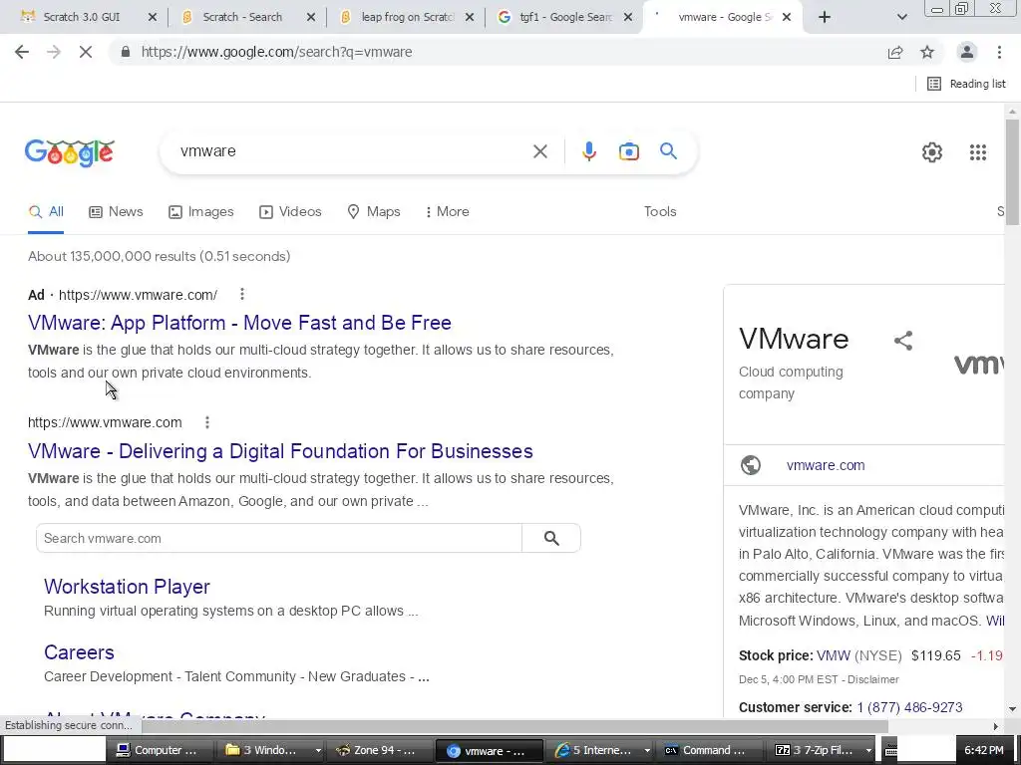Viewport: 1021px width, 765px height.
Task: Open the Chrome profile avatar
Action: [x=967, y=52]
